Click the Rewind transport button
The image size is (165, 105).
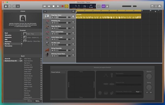click(x=45, y=6)
